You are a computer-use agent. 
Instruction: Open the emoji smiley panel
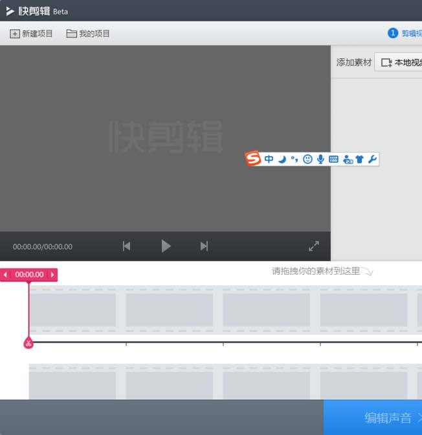point(307,159)
